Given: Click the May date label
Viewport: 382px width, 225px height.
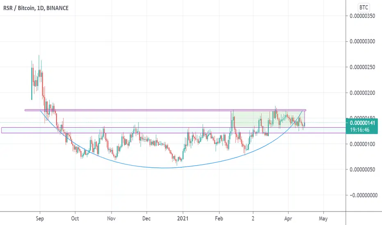Looking at the screenshot, I should [323, 218].
